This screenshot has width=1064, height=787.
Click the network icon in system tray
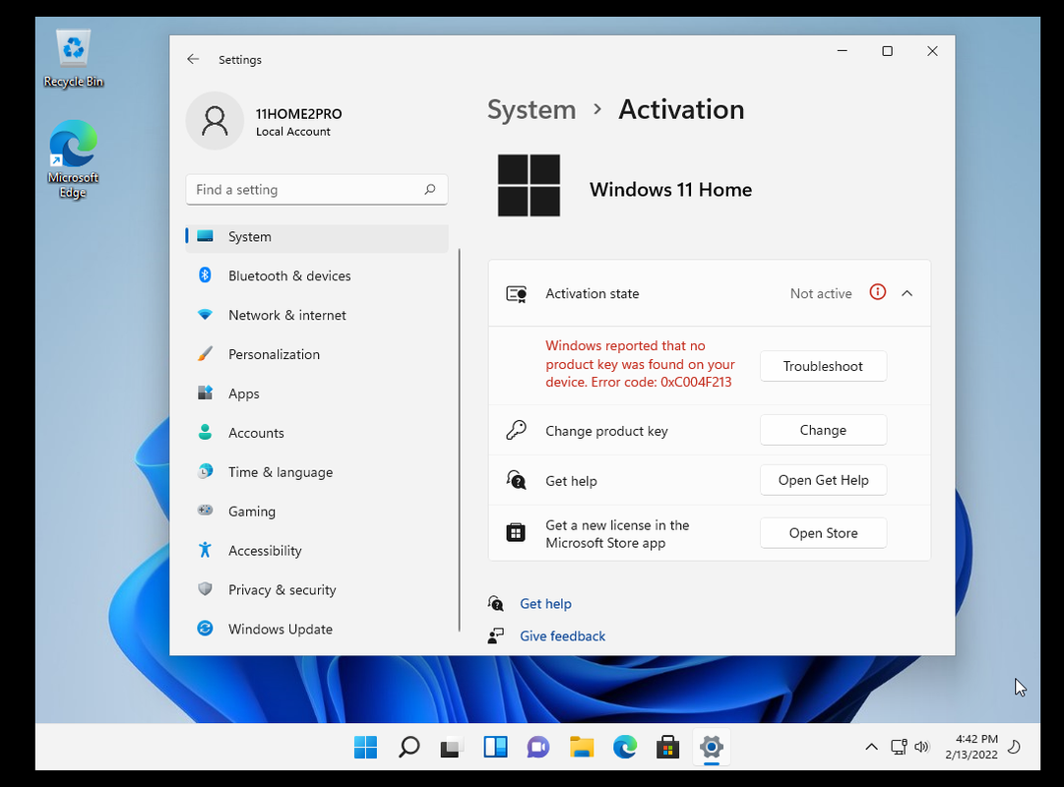899,747
